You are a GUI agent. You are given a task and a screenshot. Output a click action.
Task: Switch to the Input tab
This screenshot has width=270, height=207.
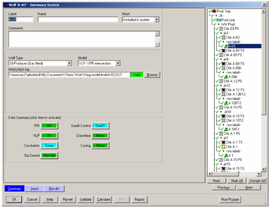[x=35, y=189]
